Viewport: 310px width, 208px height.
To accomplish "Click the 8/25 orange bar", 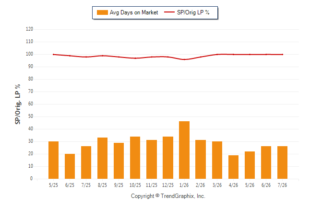I will (x=102, y=158).
